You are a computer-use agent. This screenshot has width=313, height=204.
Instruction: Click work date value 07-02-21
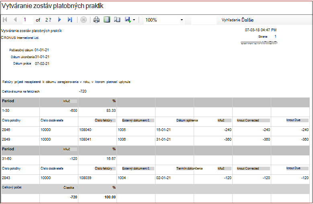tap(42, 64)
